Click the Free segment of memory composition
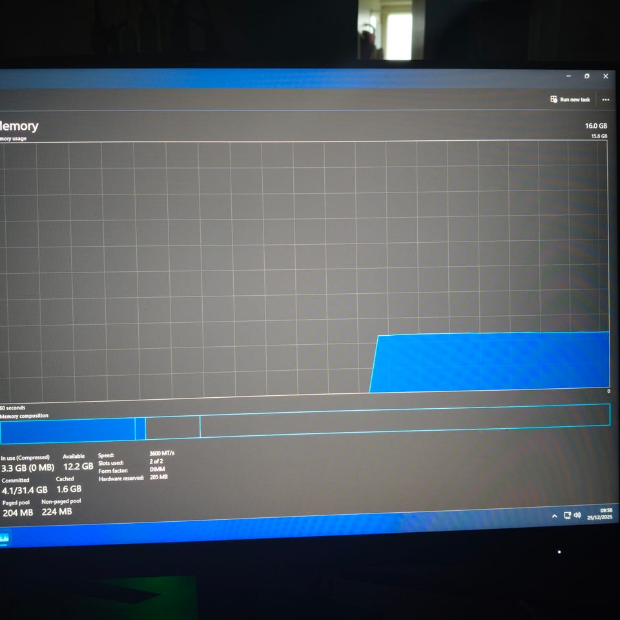 tap(400, 420)
